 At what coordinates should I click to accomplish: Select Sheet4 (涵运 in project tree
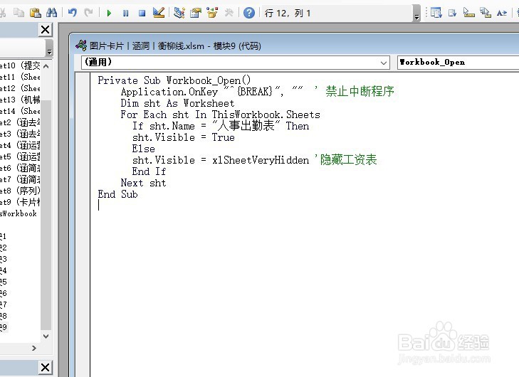[20, 145]
